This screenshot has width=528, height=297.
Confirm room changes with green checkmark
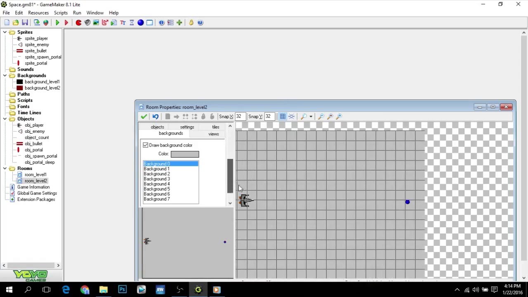coord(144,117)
